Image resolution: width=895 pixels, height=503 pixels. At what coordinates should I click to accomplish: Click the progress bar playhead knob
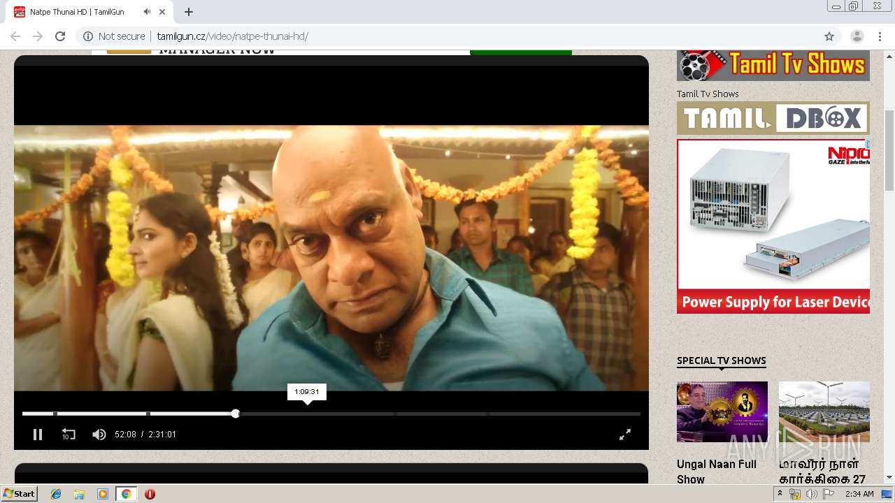point(236,414)
